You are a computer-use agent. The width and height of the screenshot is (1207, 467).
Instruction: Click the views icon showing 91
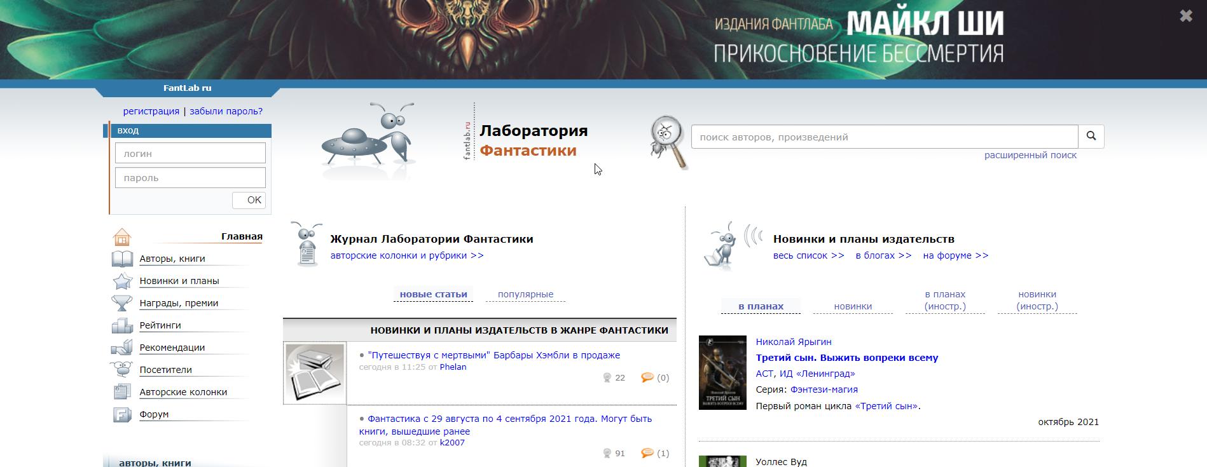point(607,453)
